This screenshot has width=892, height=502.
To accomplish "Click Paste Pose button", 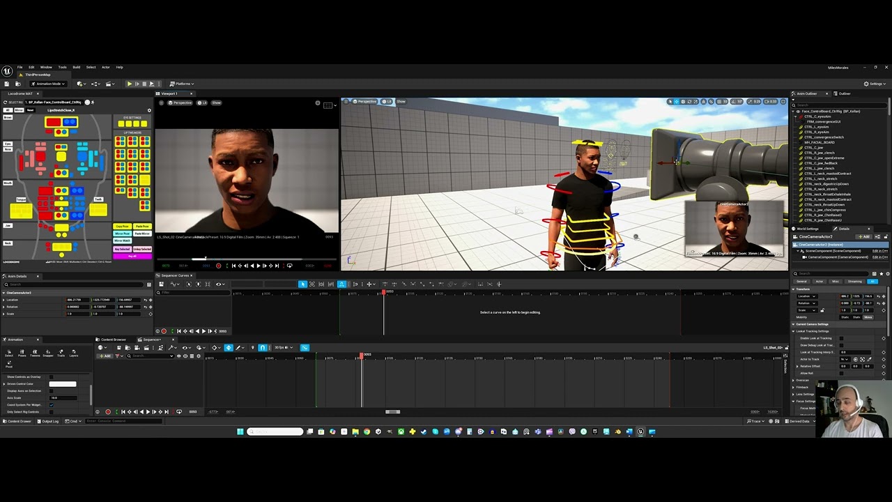I will tap(142, 227).
